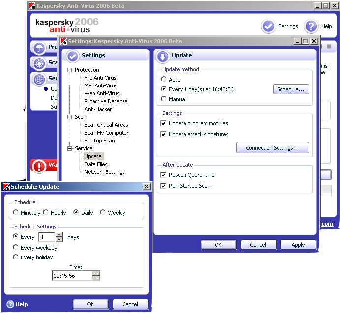Click the Protection umbrella icon in main window

(39, 48)
